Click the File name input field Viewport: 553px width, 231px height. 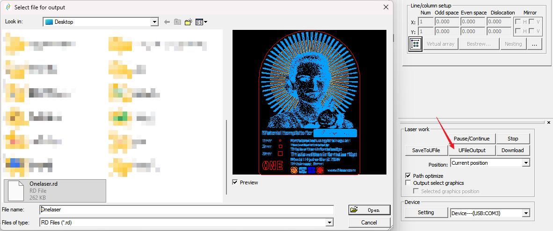click(x=187, y=210)
